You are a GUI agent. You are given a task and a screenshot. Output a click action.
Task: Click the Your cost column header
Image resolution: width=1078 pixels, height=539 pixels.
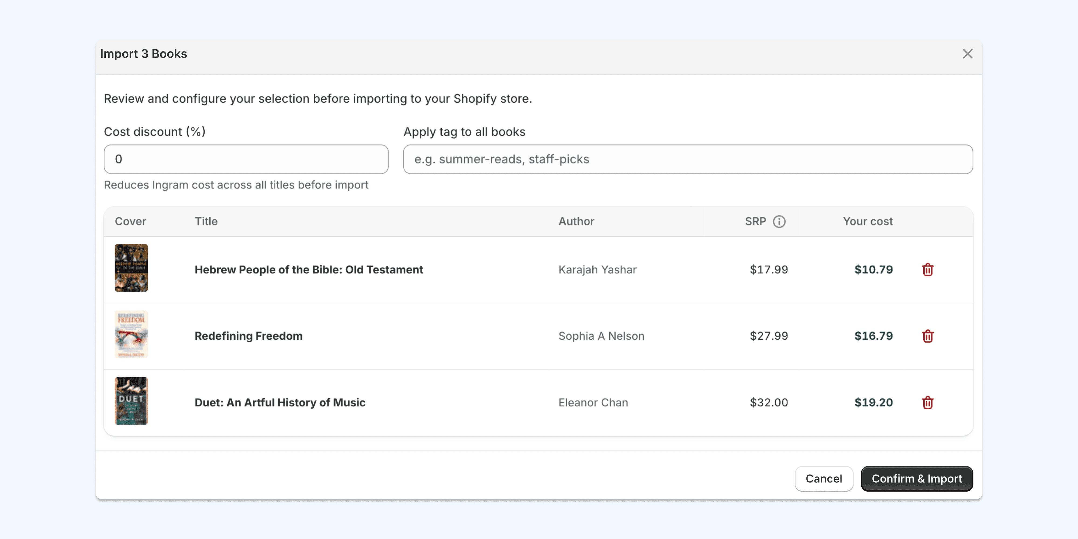(868, 221)
